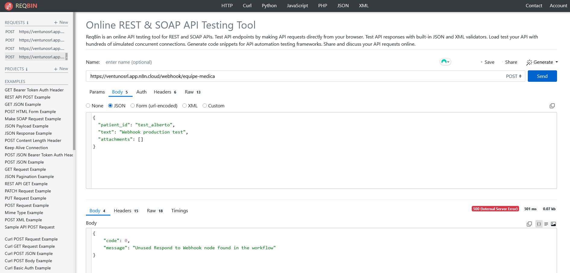This screenshot has height=273, width=570.
Task: Click the ReqBin logo icon
Action: (x=9, y=6)
